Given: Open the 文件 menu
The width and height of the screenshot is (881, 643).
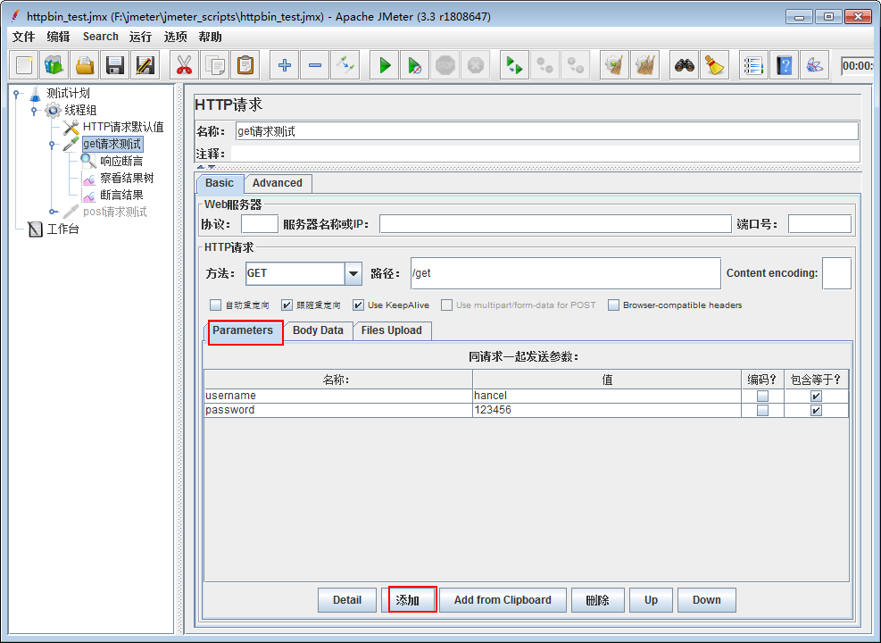Looking at the screenshot, I should (x=23, y=38).
